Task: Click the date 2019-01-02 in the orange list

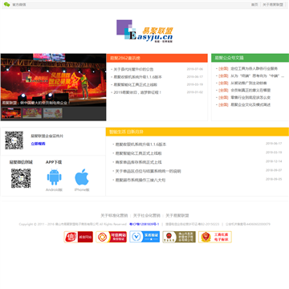Action: pyautogui.click(x=195, y=92)
